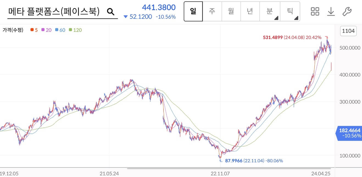Screen dimensions: 362x177
Task: Open the wrench settings icon
Action: (347, 12)
